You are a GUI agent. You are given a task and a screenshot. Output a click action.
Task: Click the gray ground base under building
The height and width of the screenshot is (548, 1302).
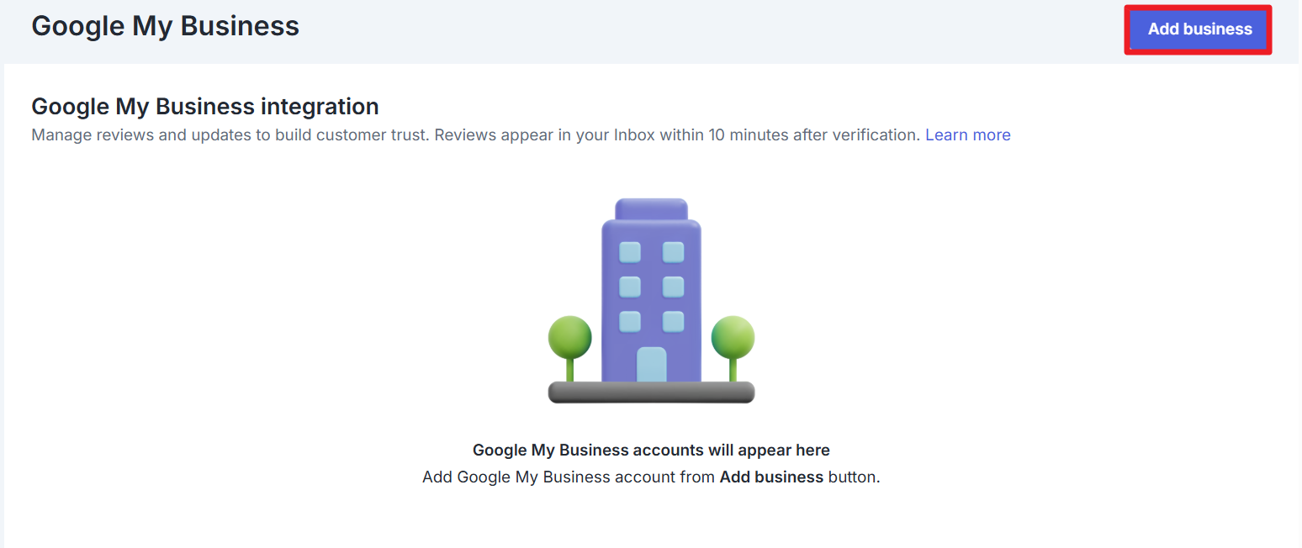(651, 393)
